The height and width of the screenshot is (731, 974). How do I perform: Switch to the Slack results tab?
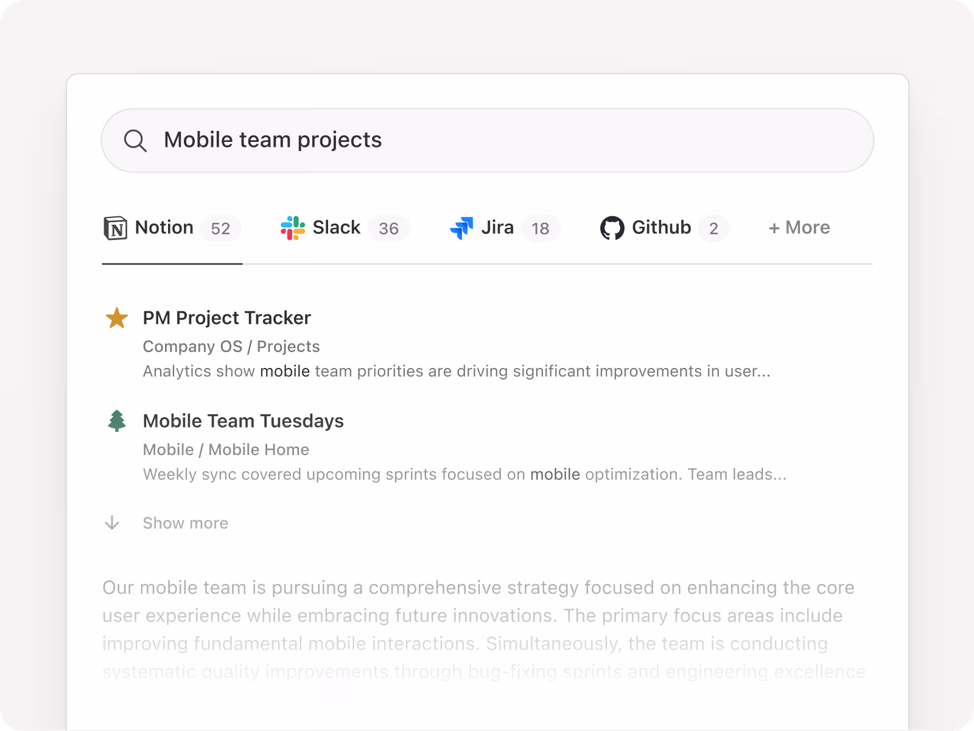(336, 228)
